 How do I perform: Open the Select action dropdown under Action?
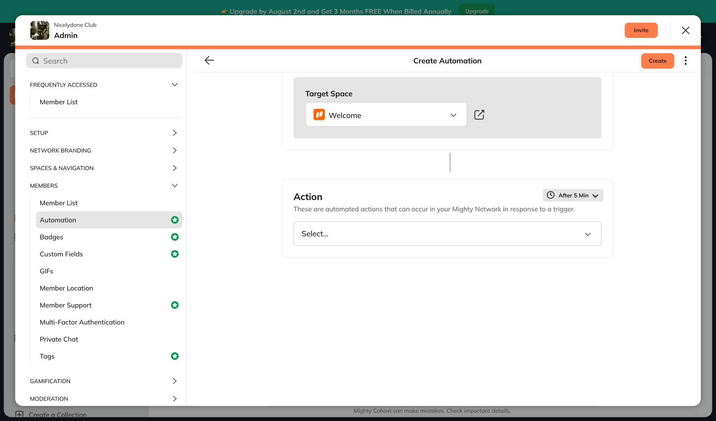click(447, 234)
